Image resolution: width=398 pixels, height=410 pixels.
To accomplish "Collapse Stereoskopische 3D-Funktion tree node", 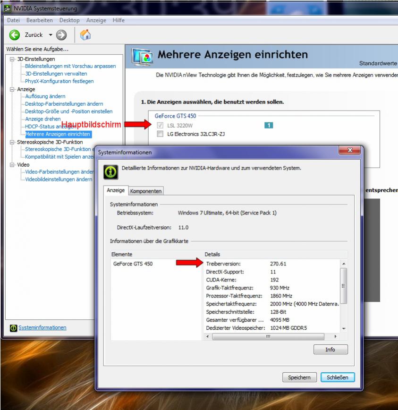I will [x=12, y=142].
